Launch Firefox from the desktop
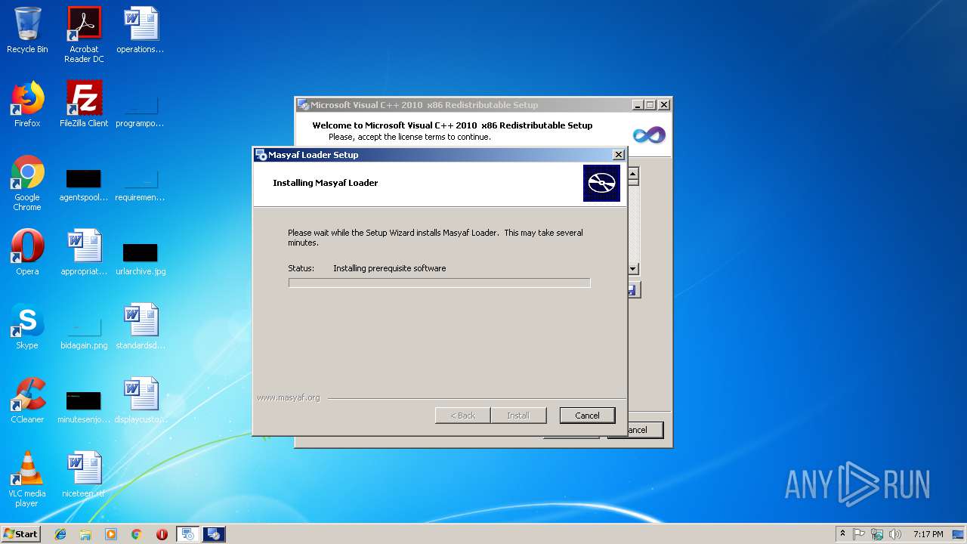967x544 pixels. point(27,104)
